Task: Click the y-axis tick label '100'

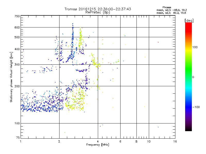Action: click(17, 123)
